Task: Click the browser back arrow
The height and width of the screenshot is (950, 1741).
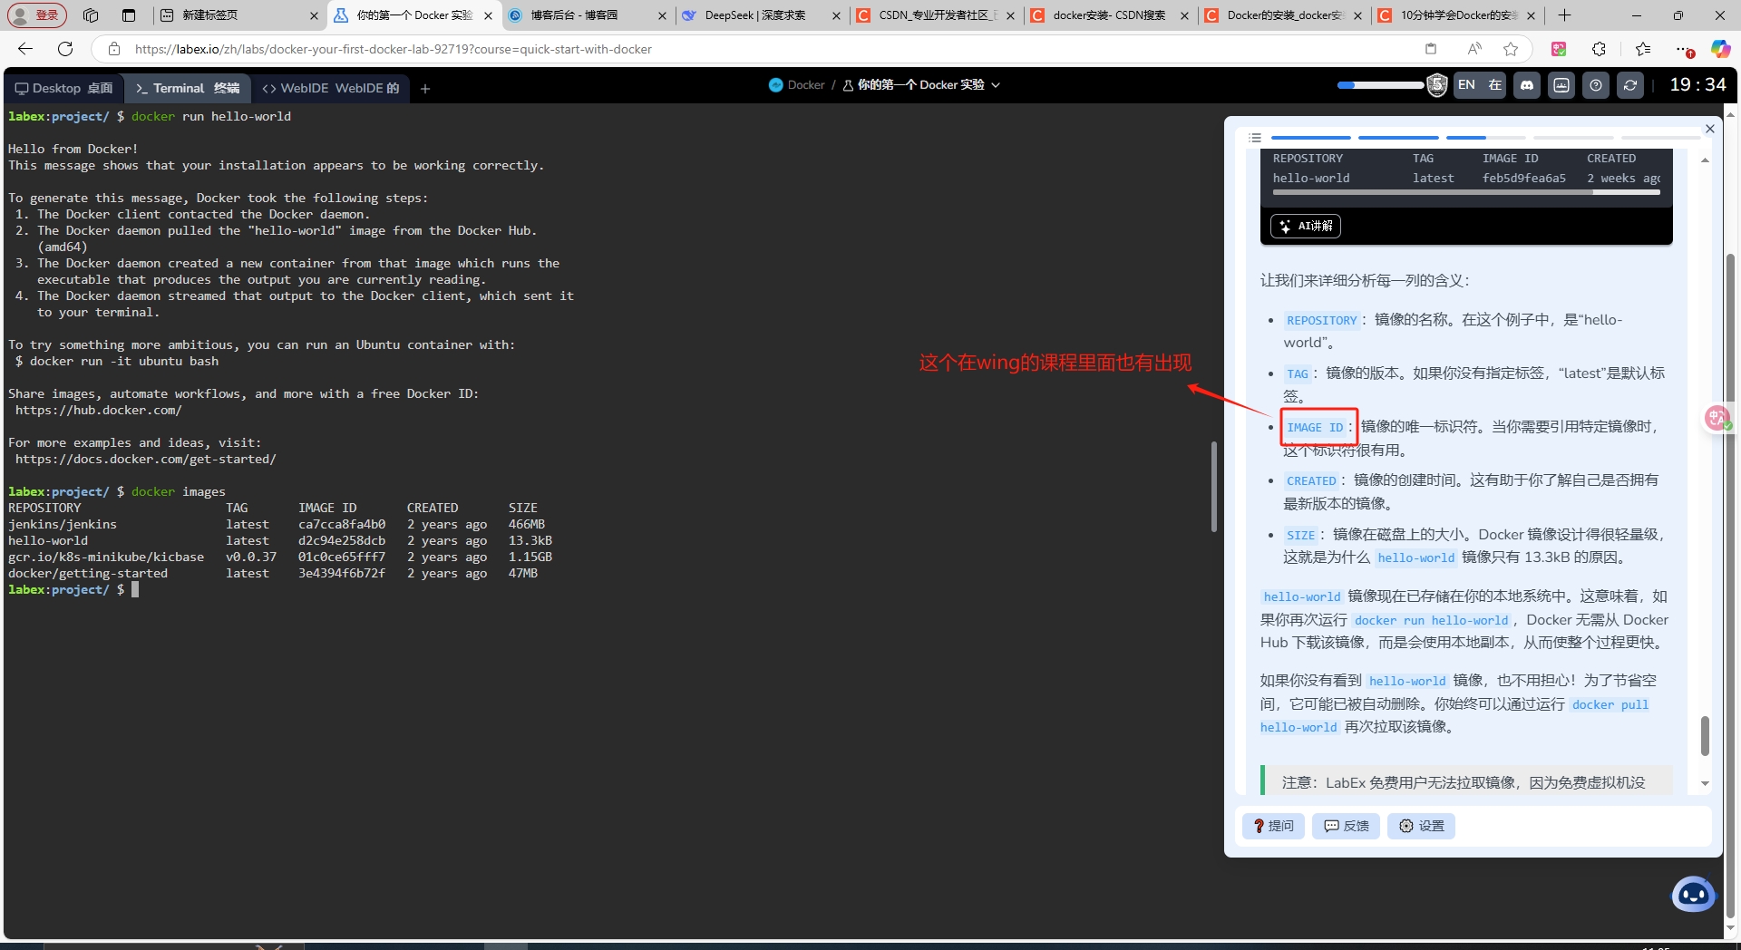Action: tap(25, 49)
